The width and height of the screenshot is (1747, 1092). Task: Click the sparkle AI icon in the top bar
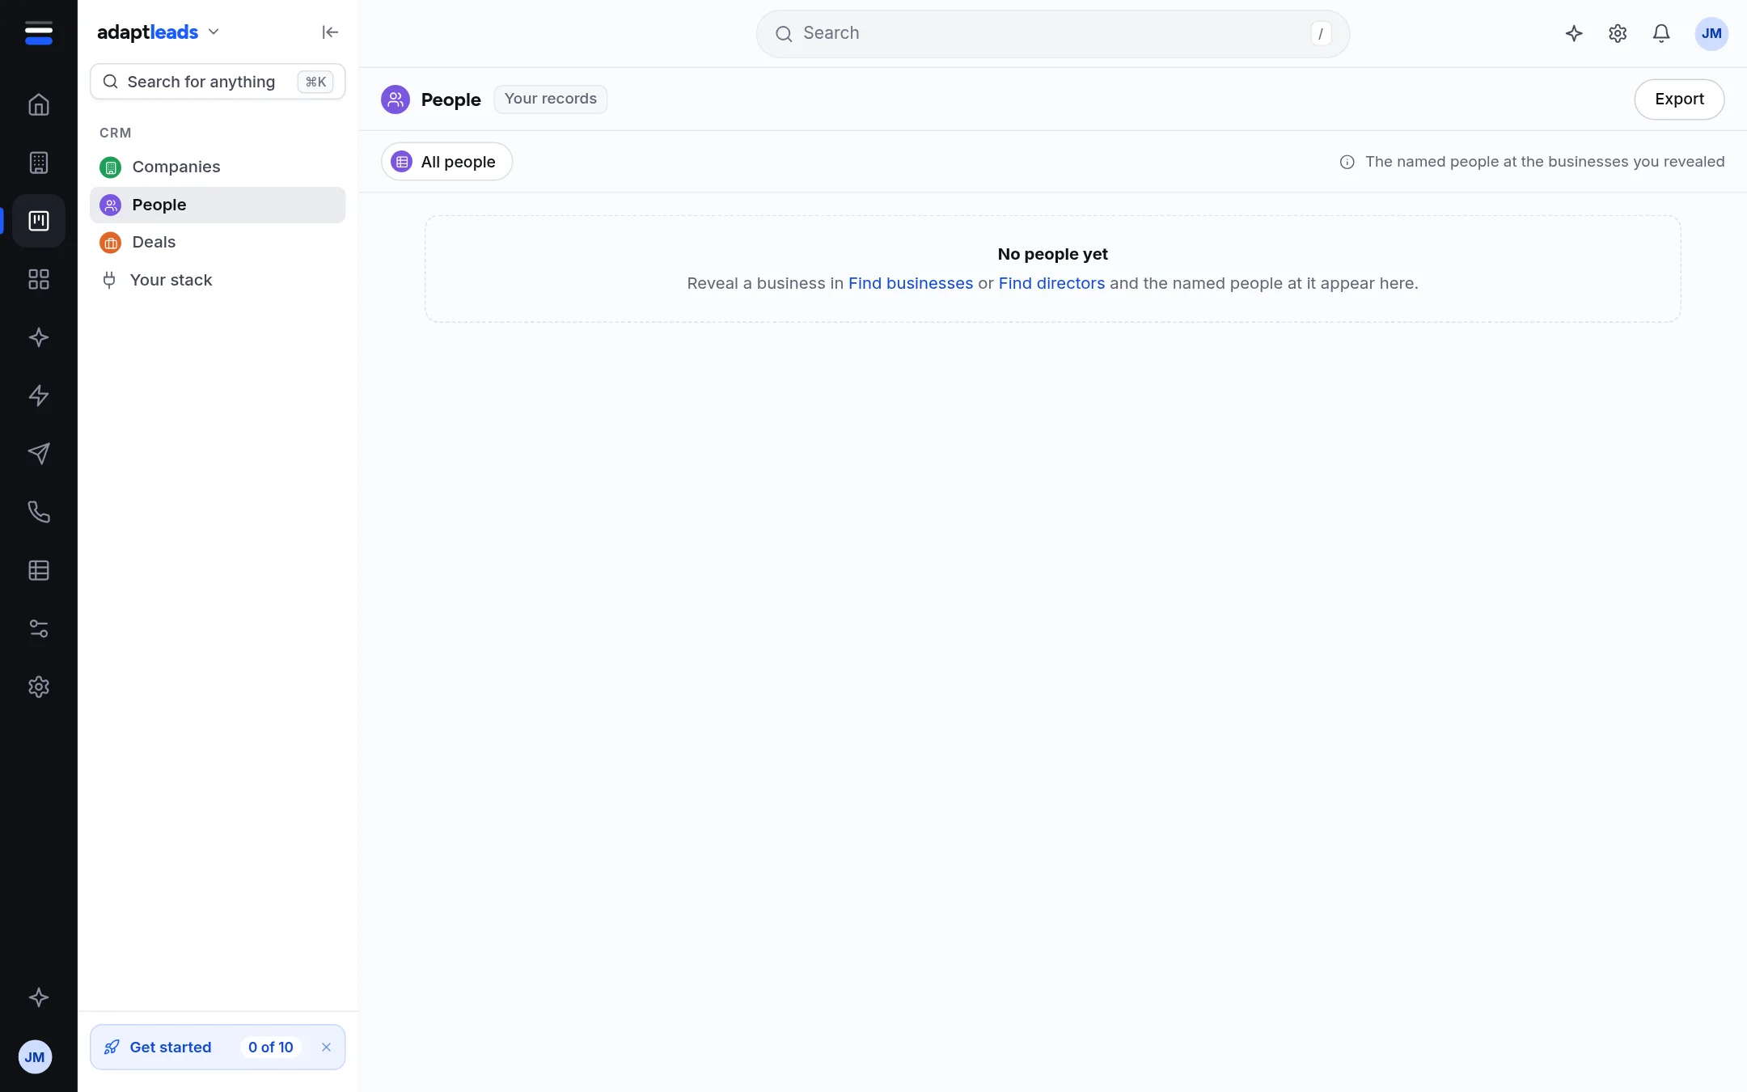1574,33
